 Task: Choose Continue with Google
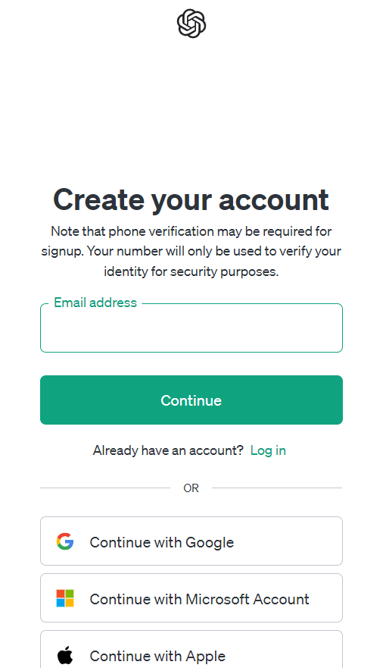click(191, 541)
